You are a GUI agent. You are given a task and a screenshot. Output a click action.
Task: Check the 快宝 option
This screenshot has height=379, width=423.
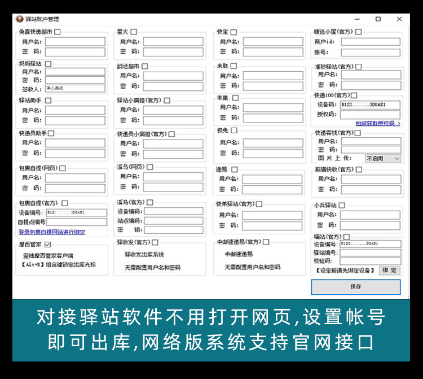tap(233, 32)
